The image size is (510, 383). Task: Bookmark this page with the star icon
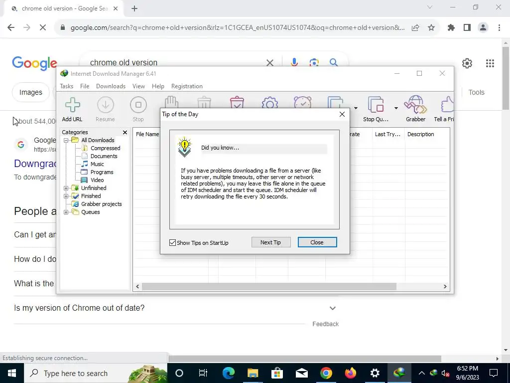tap(431, 28)
